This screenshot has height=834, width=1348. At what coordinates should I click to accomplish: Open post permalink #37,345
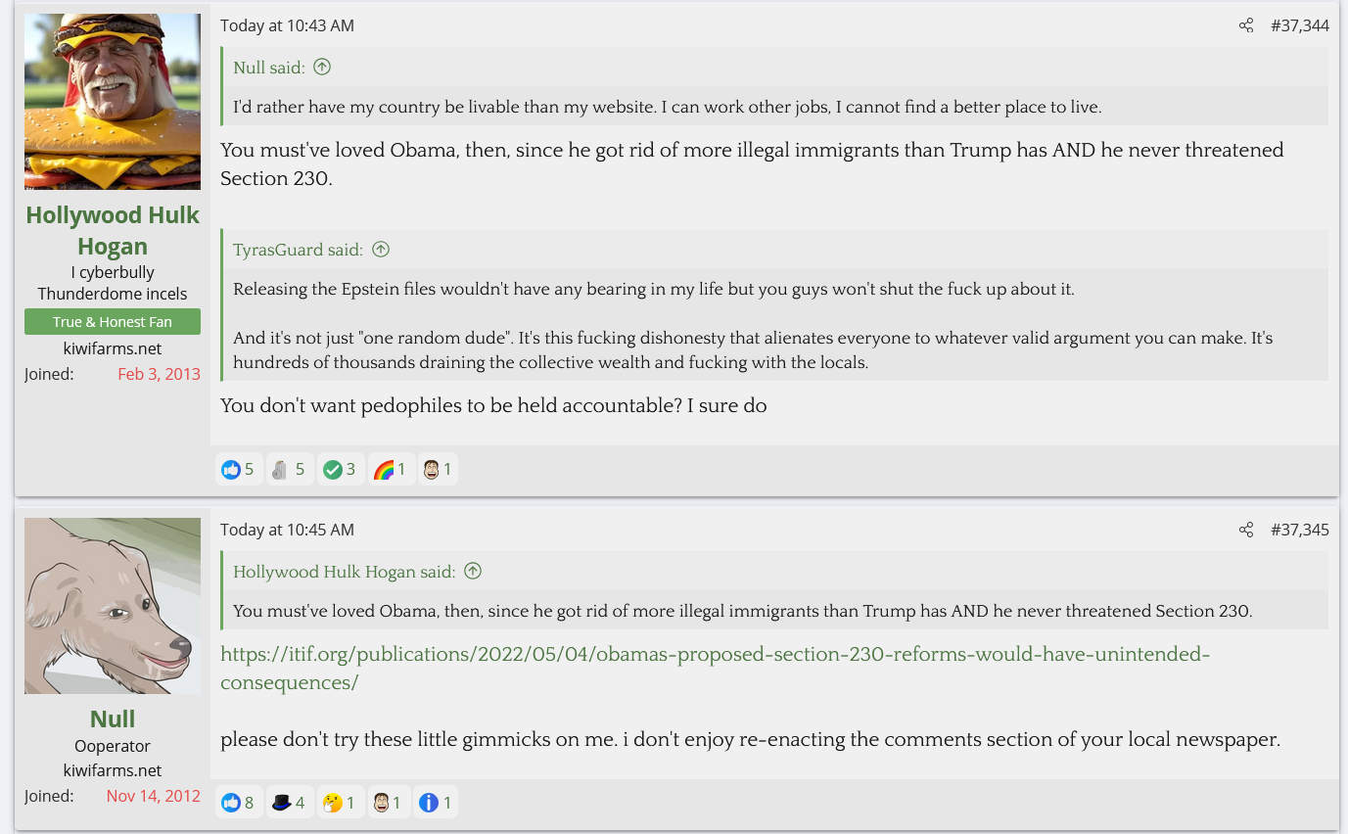click(1299, 530)
